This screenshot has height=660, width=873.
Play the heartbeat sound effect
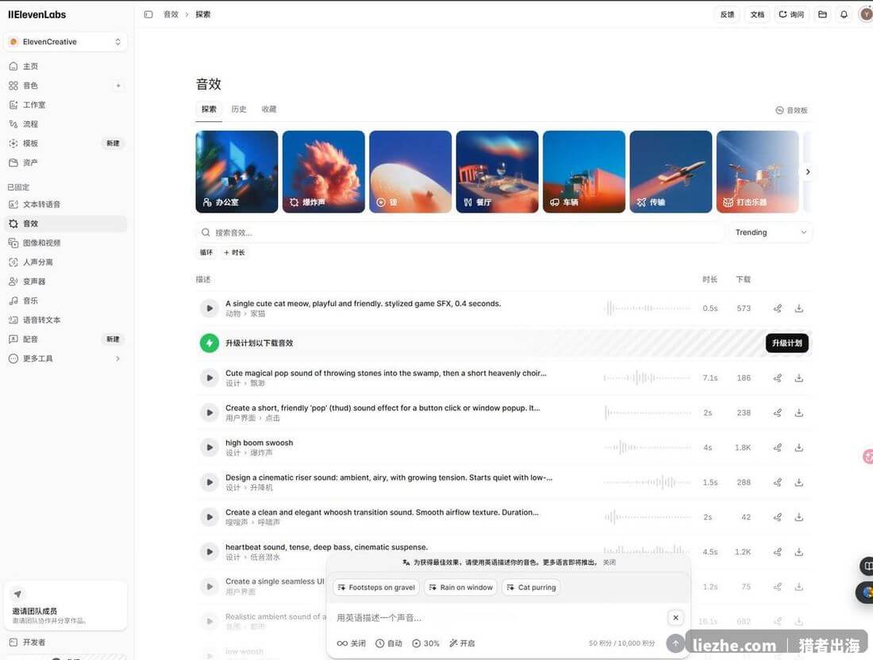(x=210, y=551)
